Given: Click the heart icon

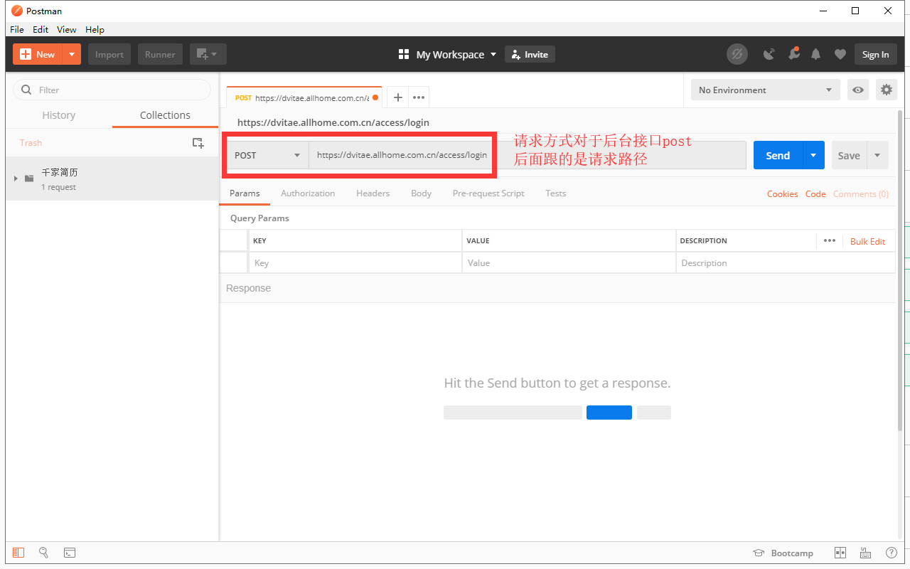Looking at the screenshot, I should click(840, 54).
